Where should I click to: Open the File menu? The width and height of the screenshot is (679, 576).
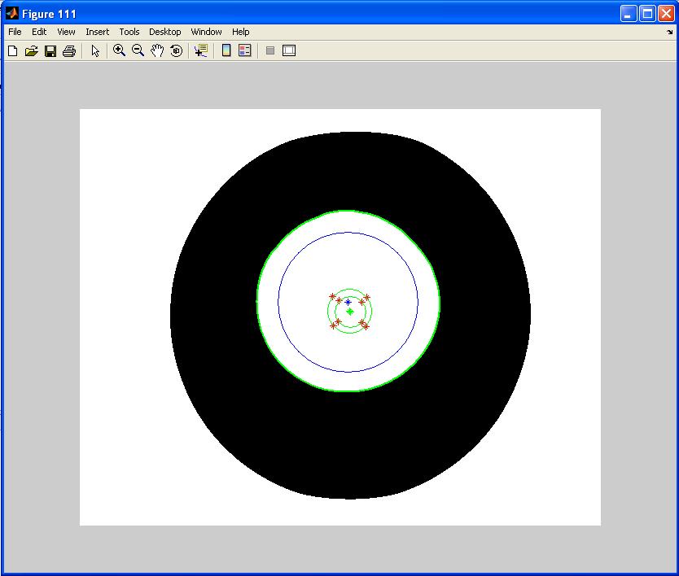click(x=15, y=32)
